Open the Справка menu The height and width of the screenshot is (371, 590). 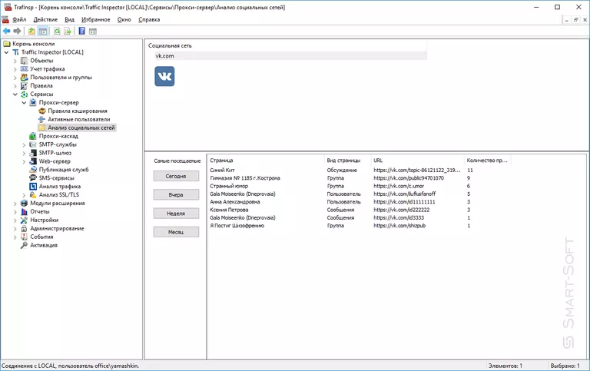(x=149, y=19)
